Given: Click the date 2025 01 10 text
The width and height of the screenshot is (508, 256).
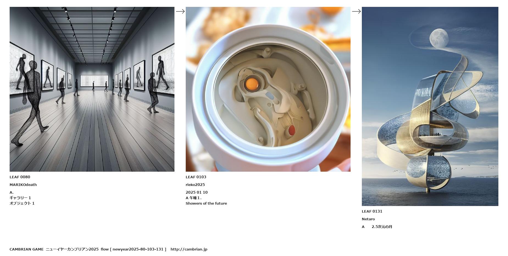Looking at the screenshot, I should (197, 192).
